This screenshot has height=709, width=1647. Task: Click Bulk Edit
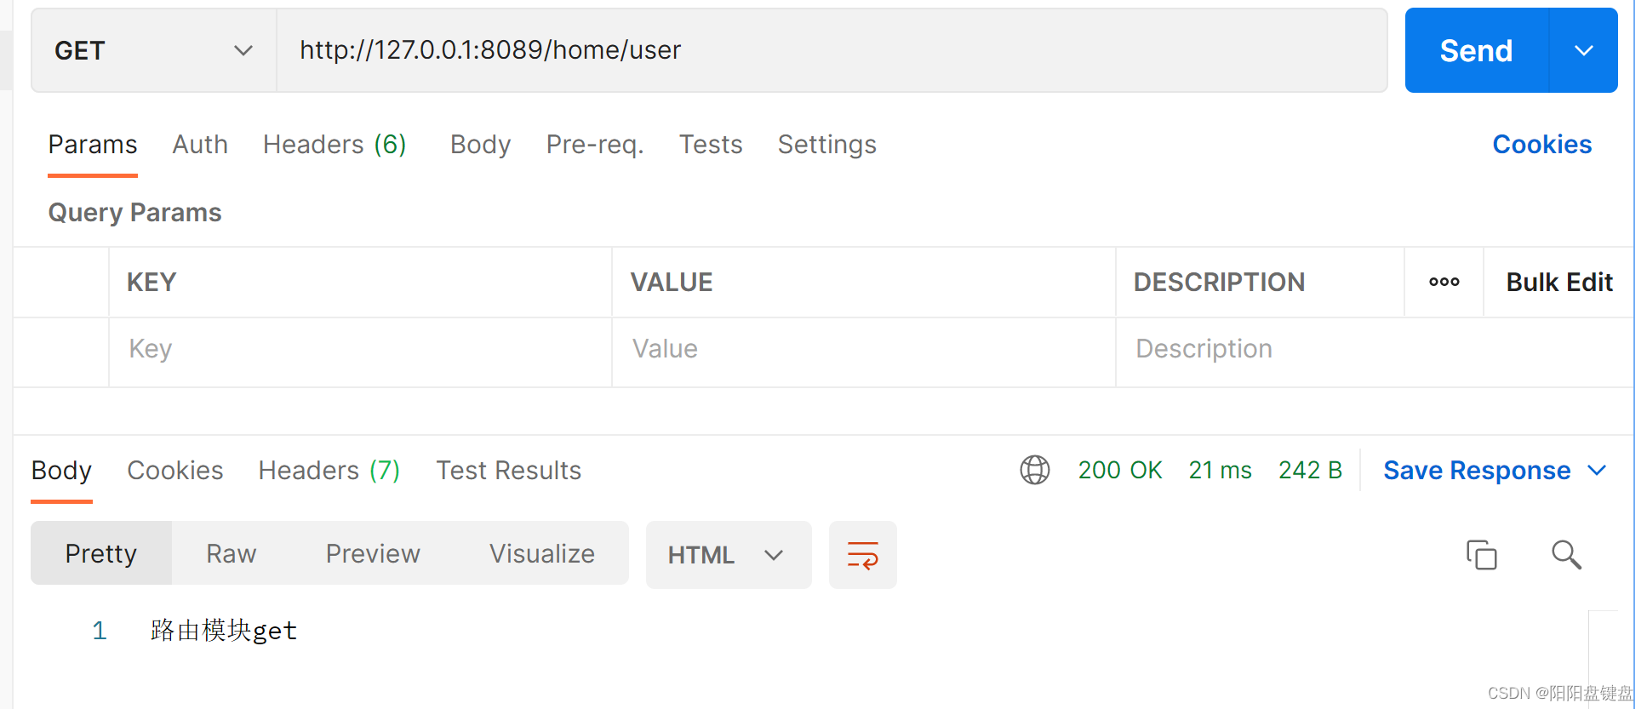pyautogui.click(x=1558, y=282)
